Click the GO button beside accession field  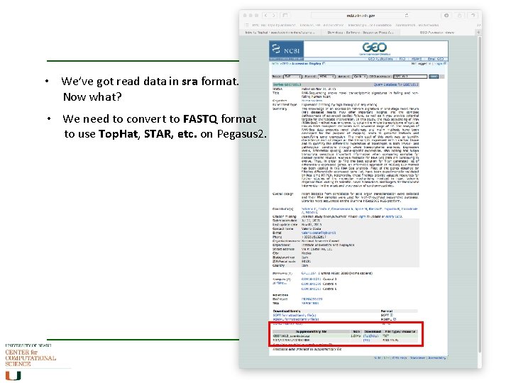tap(434, 77)
